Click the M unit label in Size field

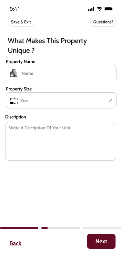[111, 100]
